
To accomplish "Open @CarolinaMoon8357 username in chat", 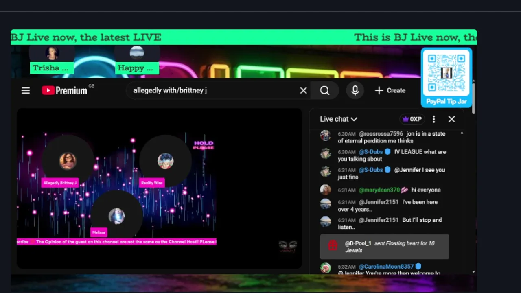I will [x=386, y=267].
